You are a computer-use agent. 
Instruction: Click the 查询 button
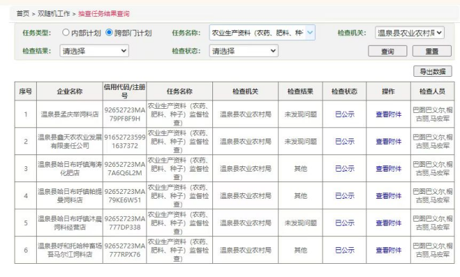tap(388, 51)
